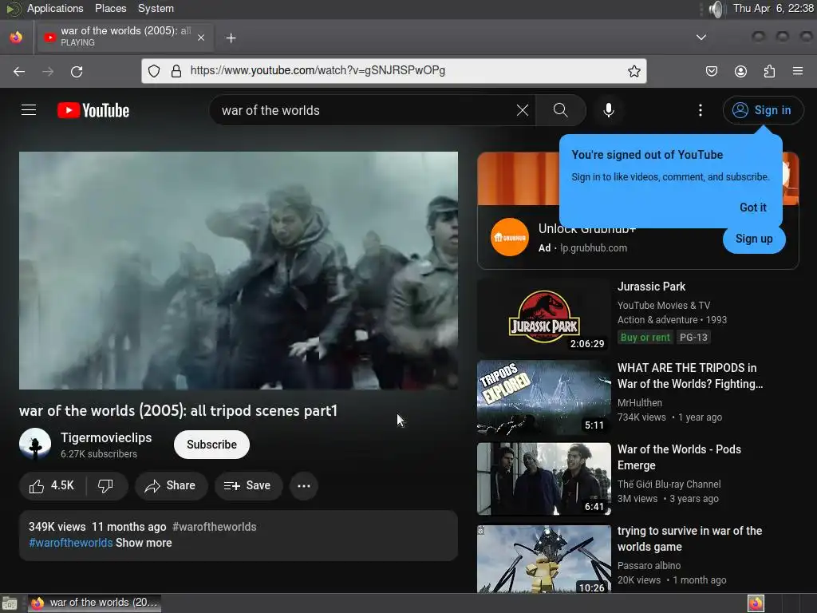This screenshot has width=817, height=613.
Task: Open the Firefox icon in the bottom-right panel
Action: point(756,603)
